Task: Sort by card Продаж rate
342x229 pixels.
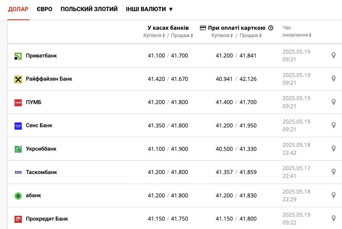Action: (251, 36)
